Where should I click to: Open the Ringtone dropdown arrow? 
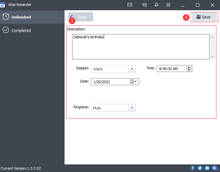[132, 108]
